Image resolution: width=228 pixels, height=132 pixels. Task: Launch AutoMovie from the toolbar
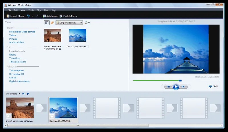click(x=50, y=16)
